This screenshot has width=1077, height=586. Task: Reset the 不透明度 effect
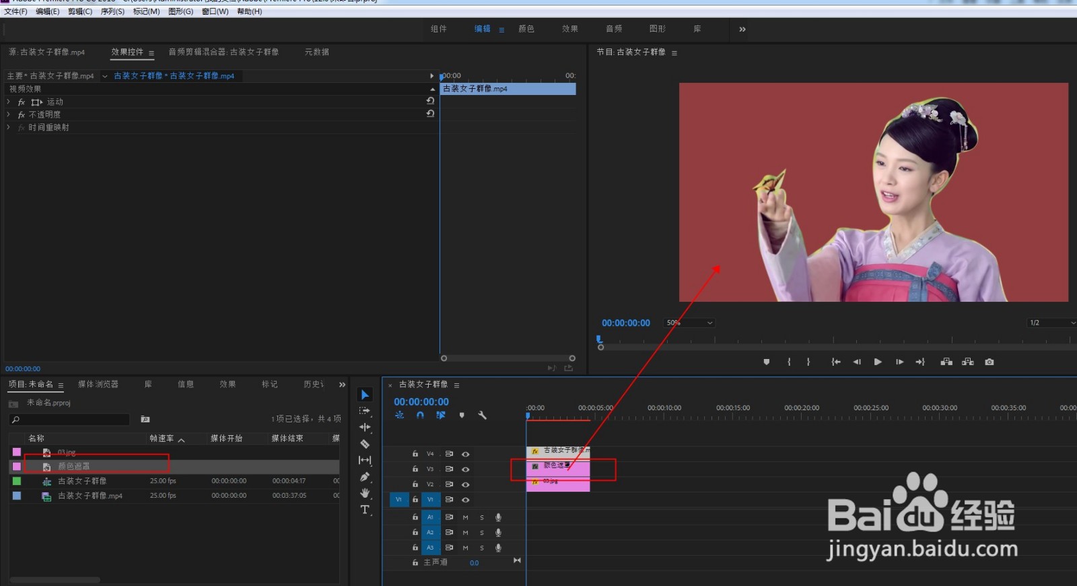click(430, 114)
